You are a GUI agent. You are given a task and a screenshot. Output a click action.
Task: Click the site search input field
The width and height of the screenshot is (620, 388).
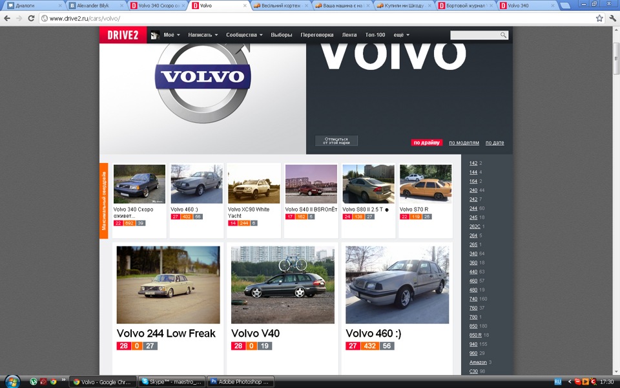pos(475,35)
